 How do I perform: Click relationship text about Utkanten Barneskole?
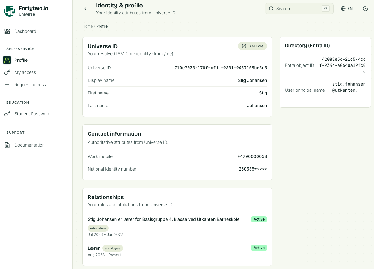click(163, 219)
